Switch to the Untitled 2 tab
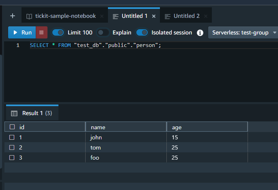Screen dimensions: 278x190 186,16
